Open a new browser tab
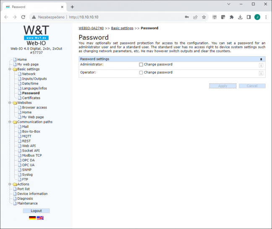The width and height of the screenshot is (272, 229). tap(72, 7)
